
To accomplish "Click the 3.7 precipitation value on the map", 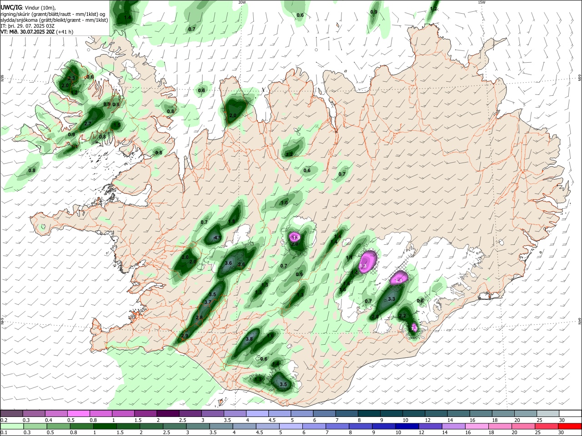I will pos(208,302).
